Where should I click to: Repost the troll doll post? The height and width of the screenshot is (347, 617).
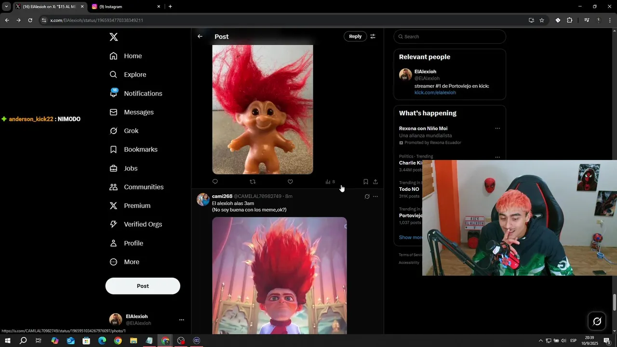point(253,182)
